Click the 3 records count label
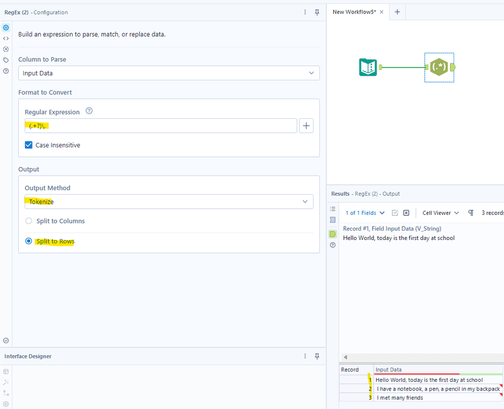 pos(492,213)
